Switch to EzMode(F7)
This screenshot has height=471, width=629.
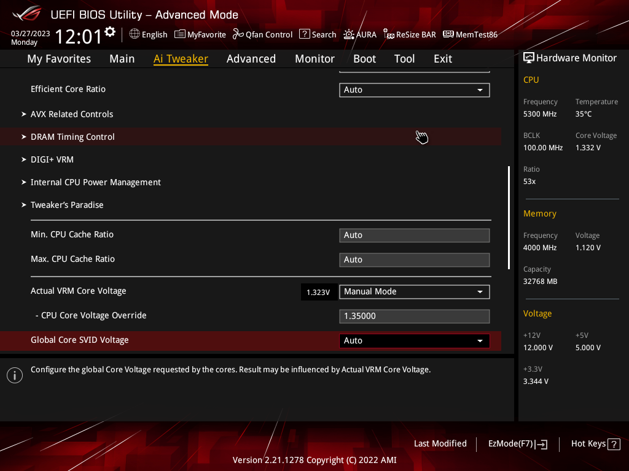click(x=517, y=444)
